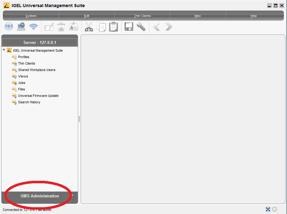Select Profiles folder in the tree
The image size is (287, 214).
(23, 57)
